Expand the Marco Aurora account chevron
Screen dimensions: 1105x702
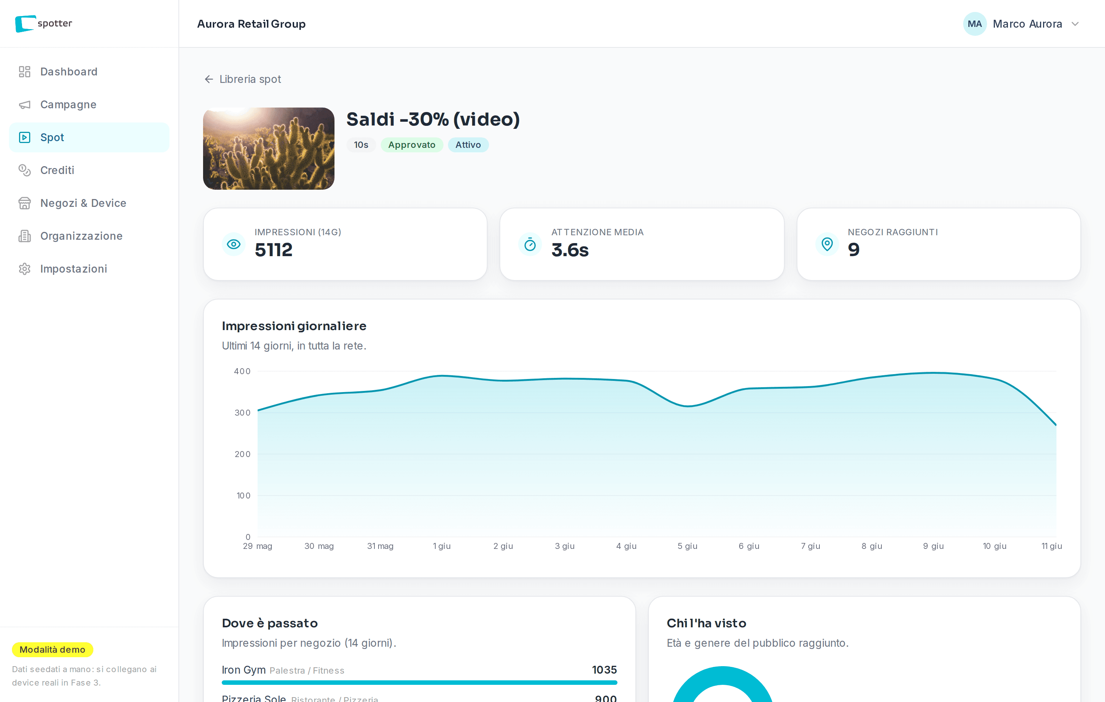coord(1075,24)
